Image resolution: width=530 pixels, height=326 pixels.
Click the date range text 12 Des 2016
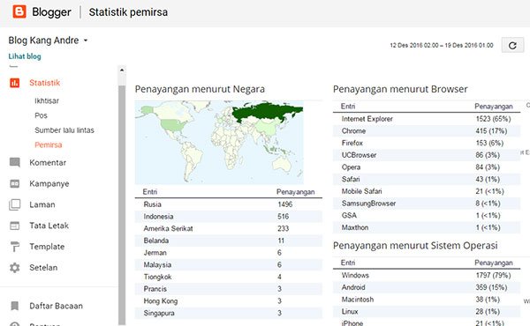[x=442, y=45]
